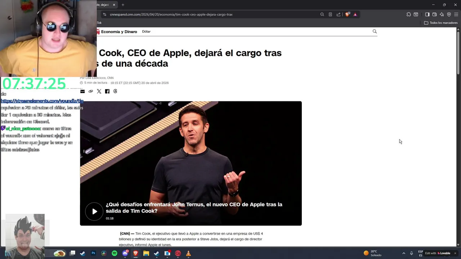Open VLC media player taskbar icon
The height and width of the screenshot is (259, 461).
(x=188, y=253)
